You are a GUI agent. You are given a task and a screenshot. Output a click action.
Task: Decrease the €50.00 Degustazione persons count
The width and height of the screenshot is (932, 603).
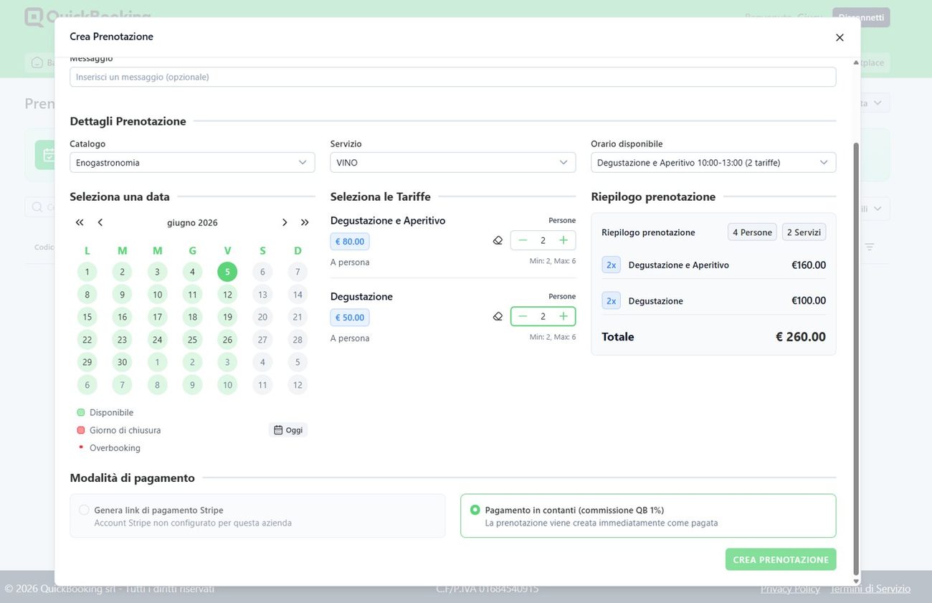523,316
